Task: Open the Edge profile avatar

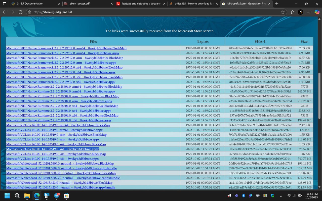Action: pyautogui.click(x=300, y=12)
